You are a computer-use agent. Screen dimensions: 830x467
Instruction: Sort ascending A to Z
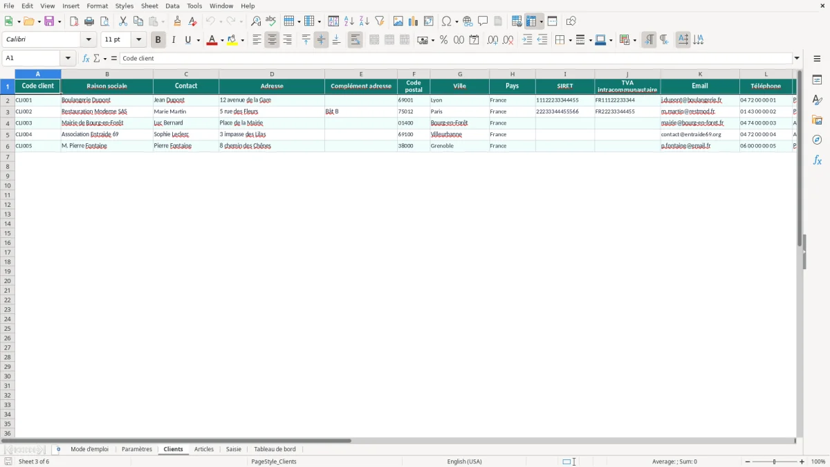(x=349, y=21)
